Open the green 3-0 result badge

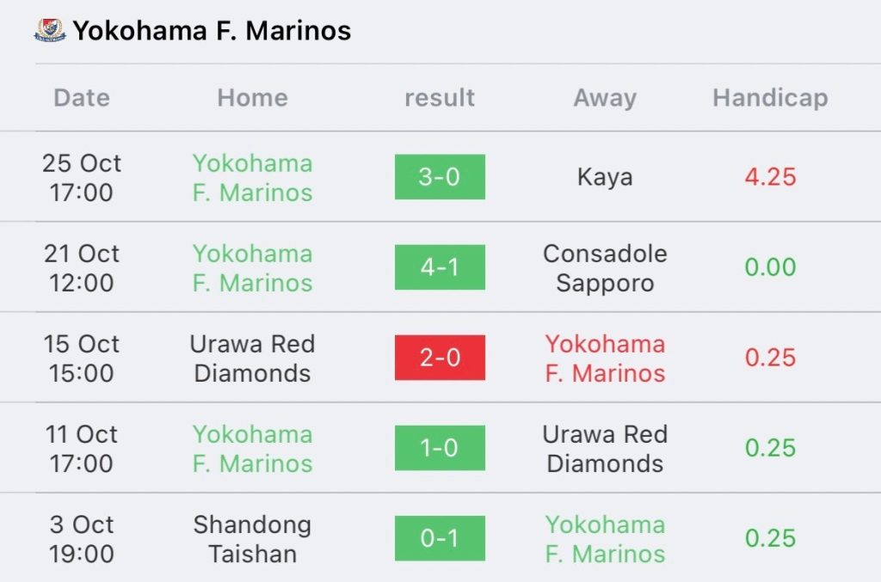pyautogui.click(x=440, y=177)
